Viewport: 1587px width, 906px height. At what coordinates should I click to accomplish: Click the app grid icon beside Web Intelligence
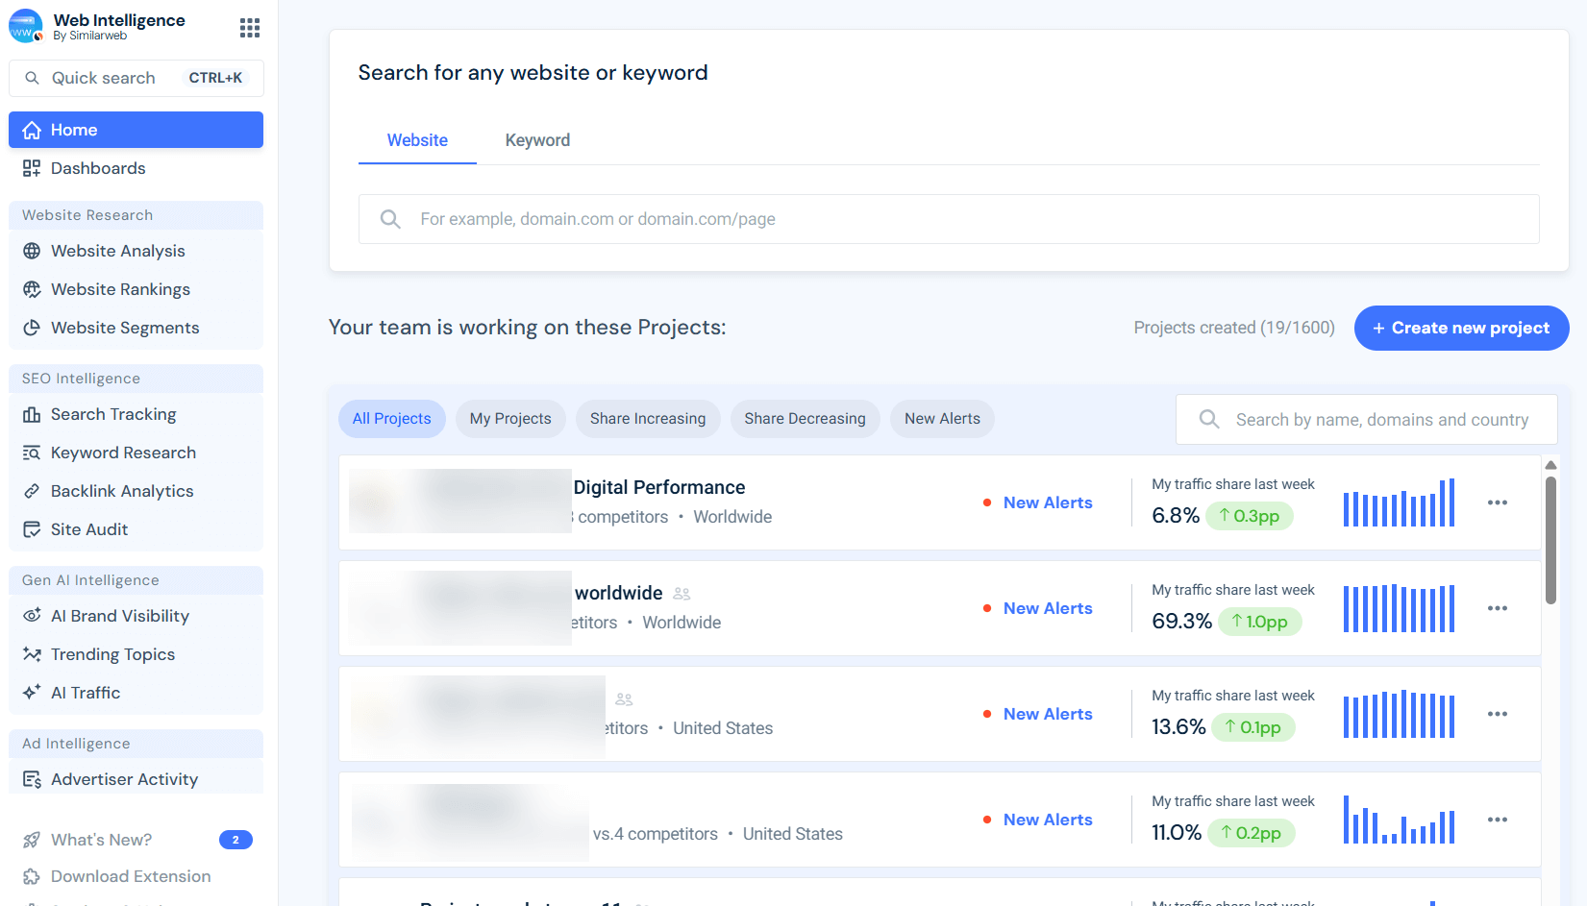[x=250, y=27]
